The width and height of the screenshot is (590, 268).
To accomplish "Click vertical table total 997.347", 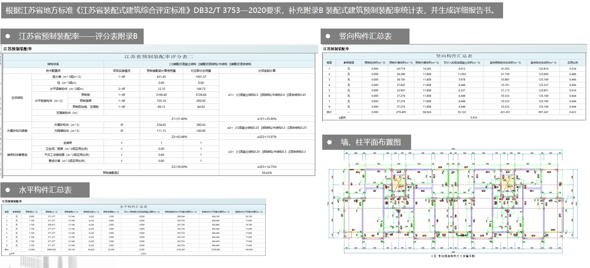I will point(543,112).
